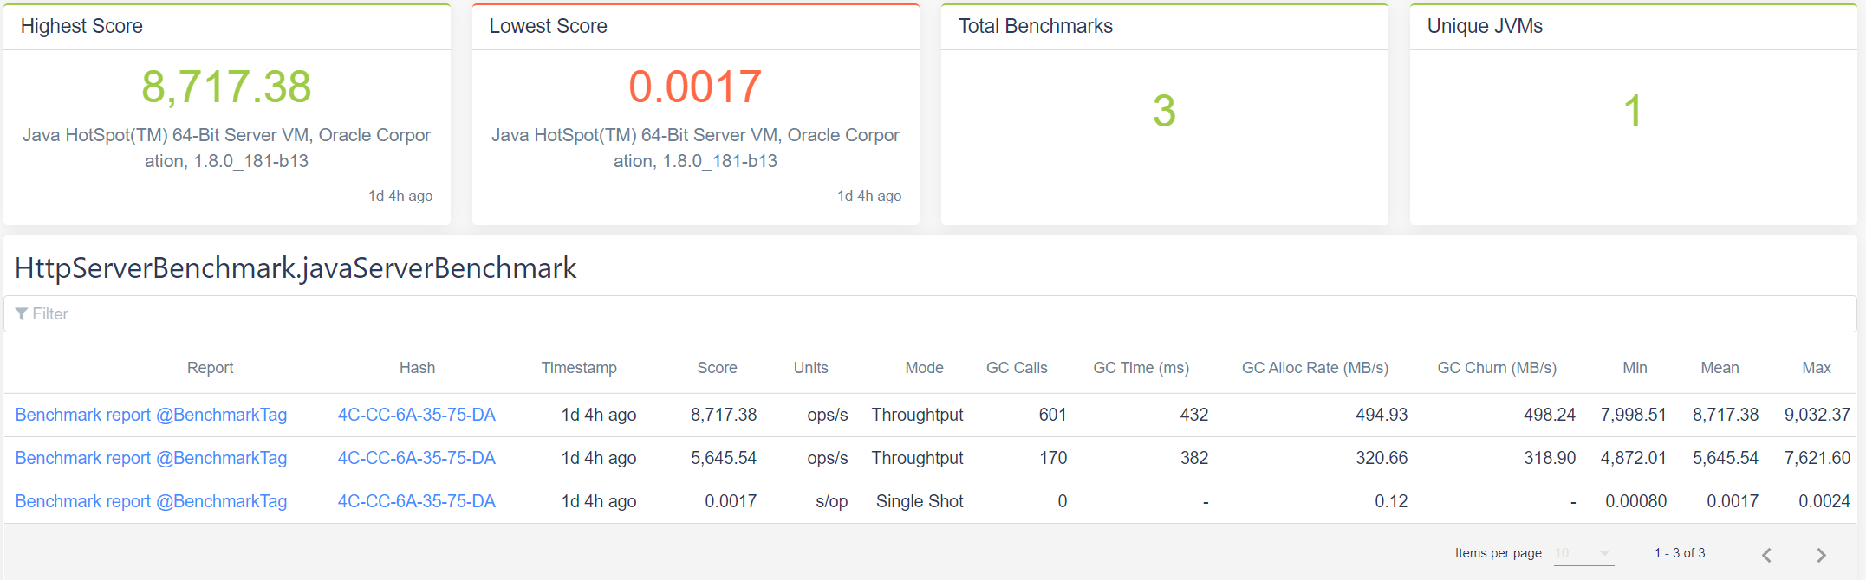Sort the table by GC Alloc Rate
Viewport: 1866px width, 580px height.
click(1314, 367)
